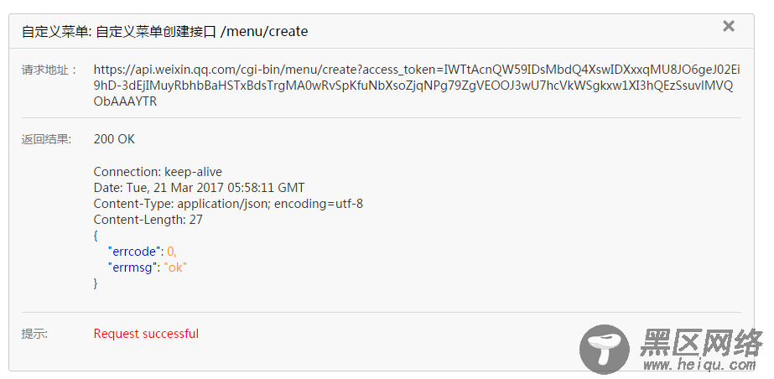774x379 pixels.
Task: Click the Connection: keep-alive header line
Action: pyautogui.click(x=158, y=172)
